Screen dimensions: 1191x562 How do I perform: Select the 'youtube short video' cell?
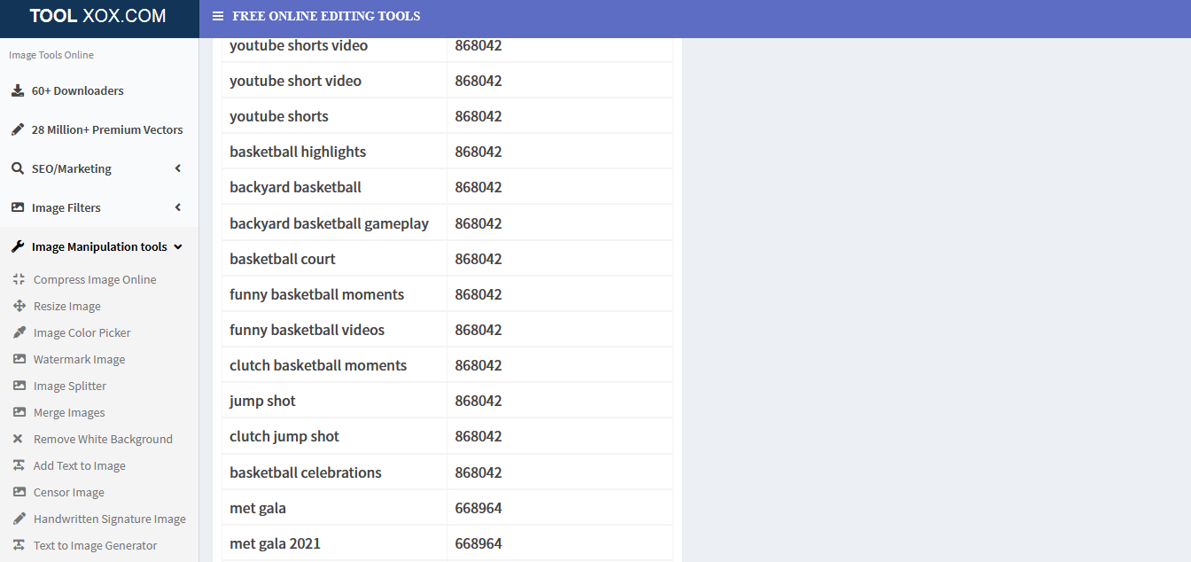click(335, 81)
